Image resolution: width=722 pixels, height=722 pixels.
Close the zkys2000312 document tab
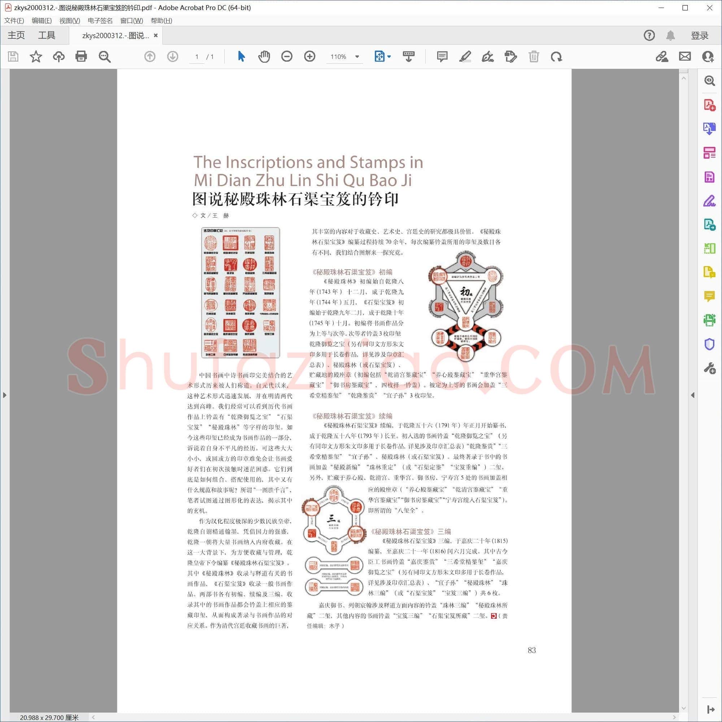pyautogui.click(x=156, y=35)
